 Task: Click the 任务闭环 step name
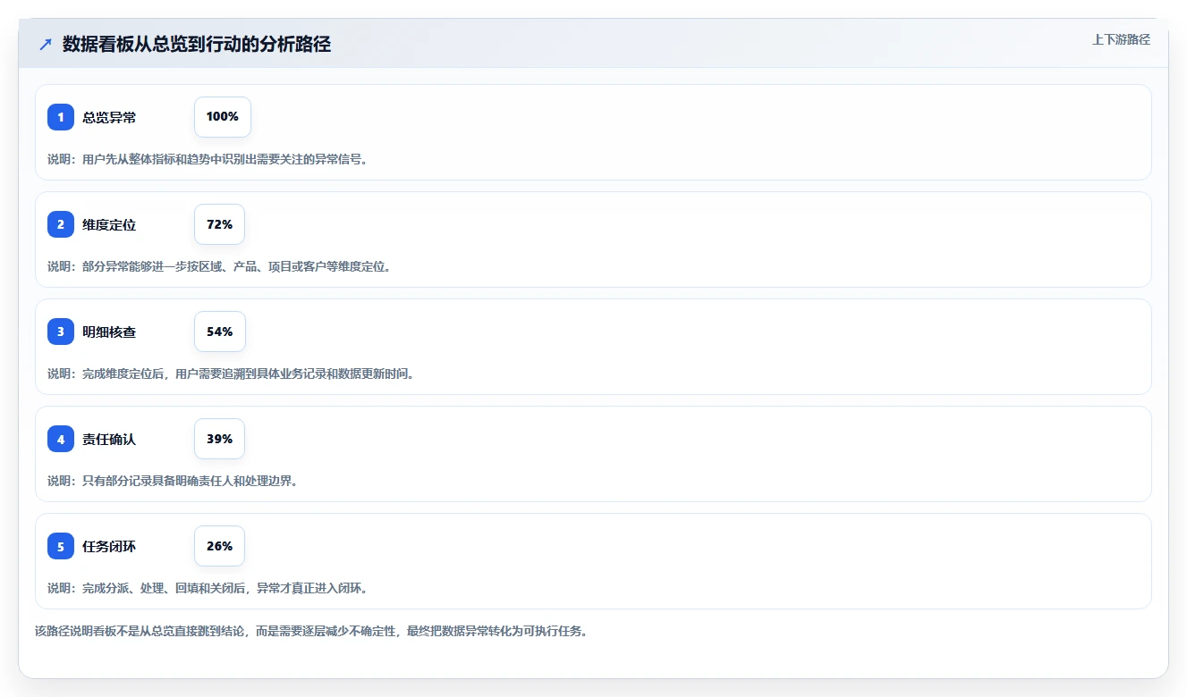[109, 546]
